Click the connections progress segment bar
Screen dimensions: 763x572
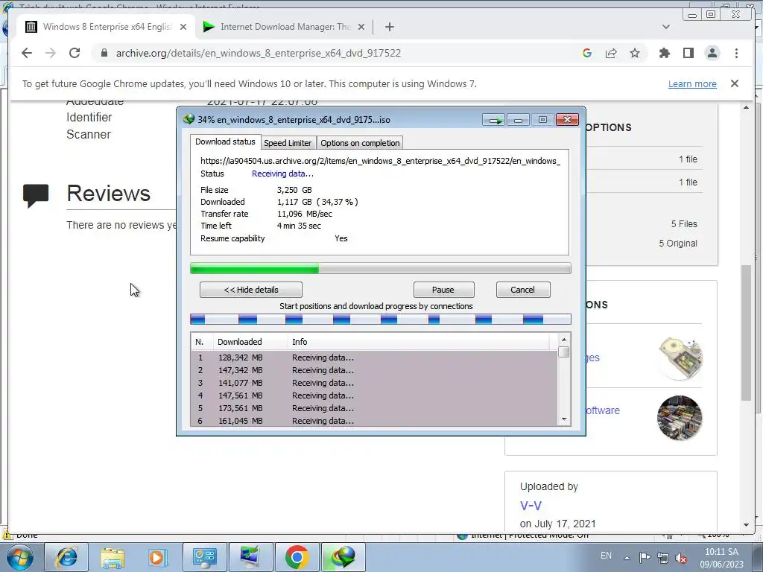pyautogui.click(x=381, y=319)
